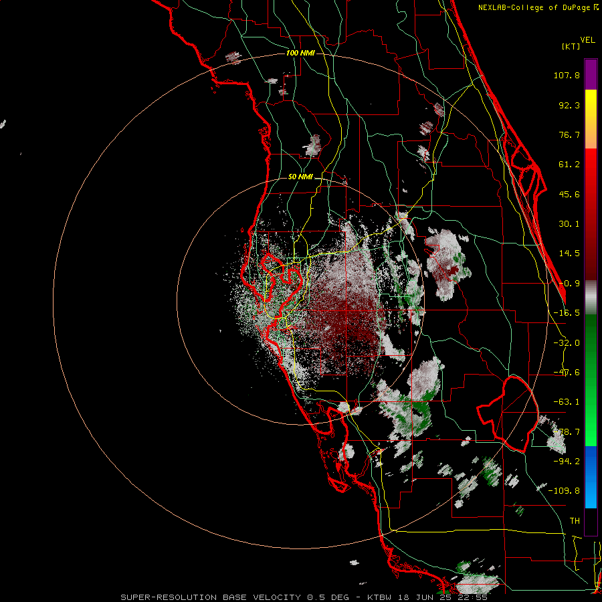Select the -63.1 velocity scale label
Image resolution: width=602 pixels, height=602 pixels.
(567, 402)
